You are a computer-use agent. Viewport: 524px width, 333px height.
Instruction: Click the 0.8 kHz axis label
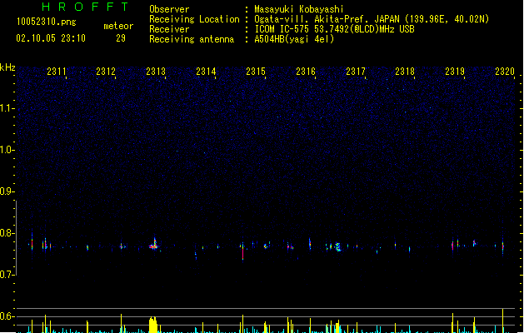coord(7,233)
